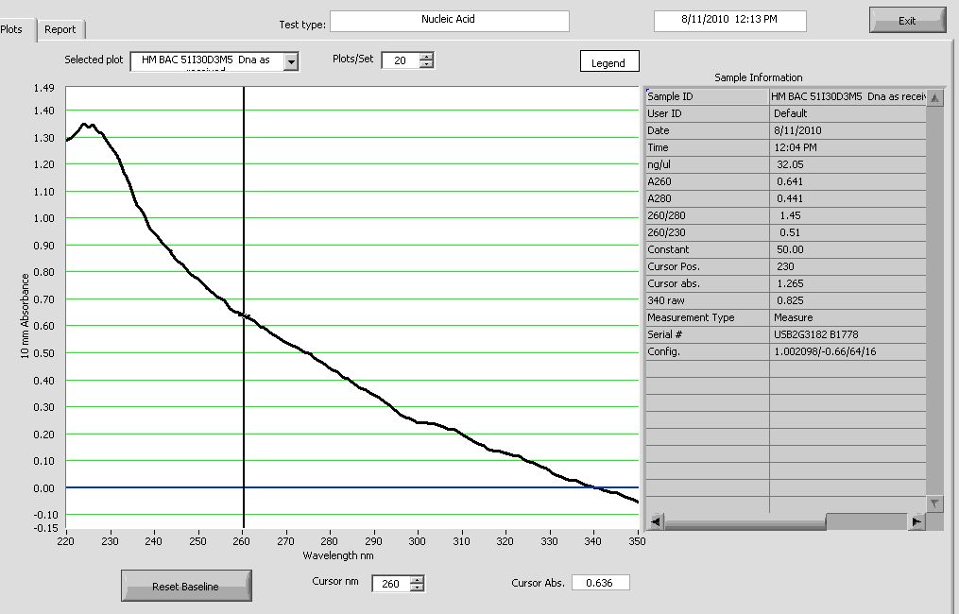Click the Selected plot name field

coord(208,61)
